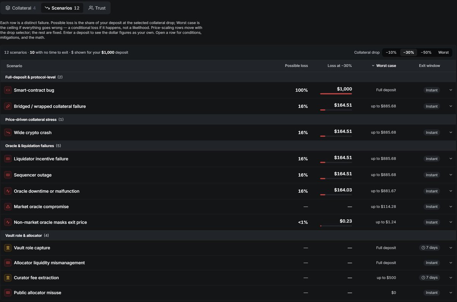Click the Market oracle compromise warning icon
Image resolution: width=457 pixels, height=302 pixels.
pos(8,206)
